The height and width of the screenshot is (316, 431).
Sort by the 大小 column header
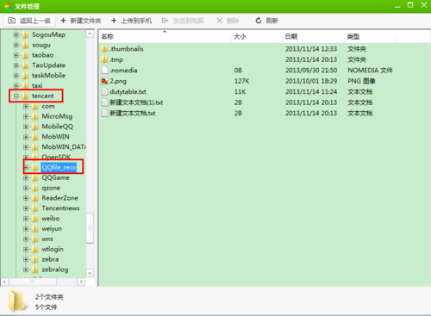pos(257,36)
